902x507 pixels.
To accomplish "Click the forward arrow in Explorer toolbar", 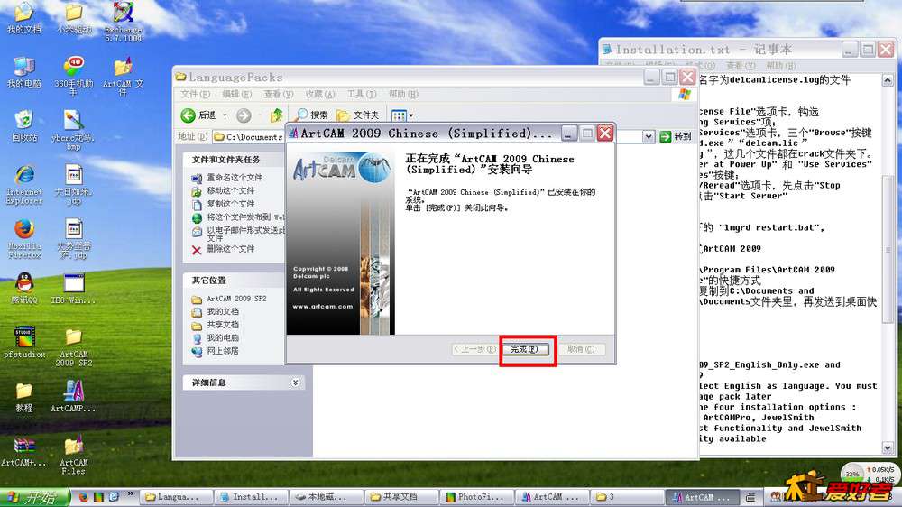I will click(244, 115).
